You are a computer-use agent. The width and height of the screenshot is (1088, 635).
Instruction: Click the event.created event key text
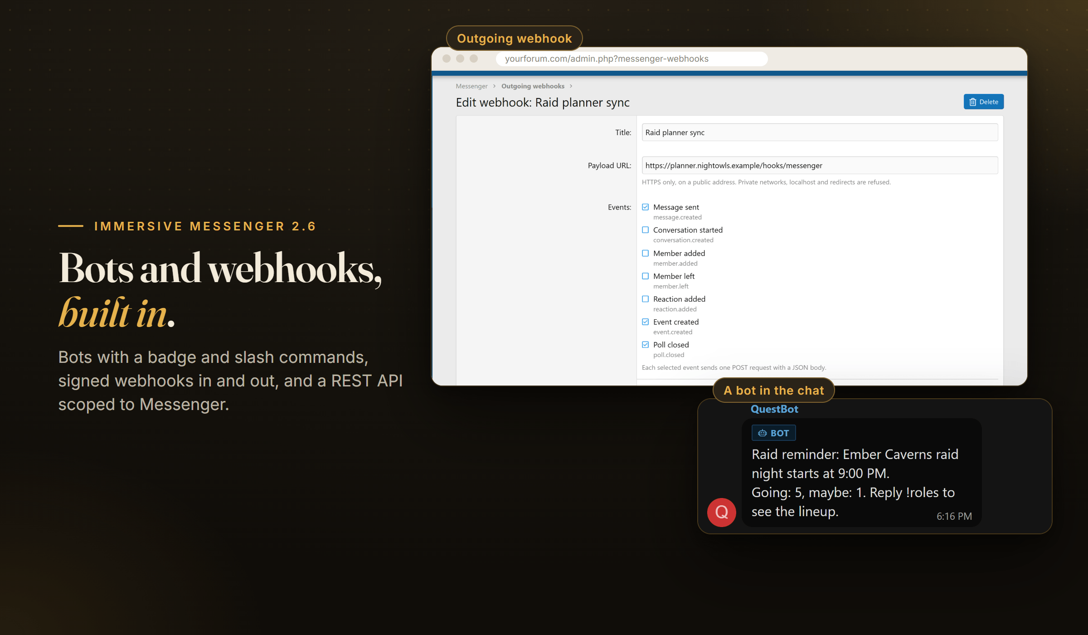673,332
